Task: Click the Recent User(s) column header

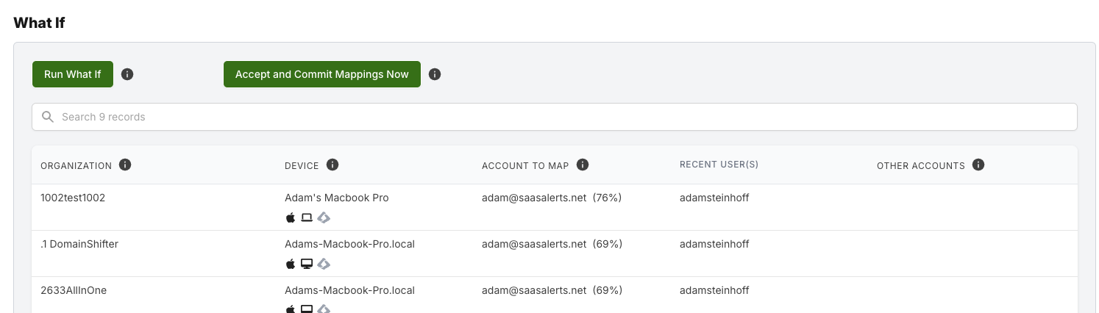Action: [x=719, y=165]
